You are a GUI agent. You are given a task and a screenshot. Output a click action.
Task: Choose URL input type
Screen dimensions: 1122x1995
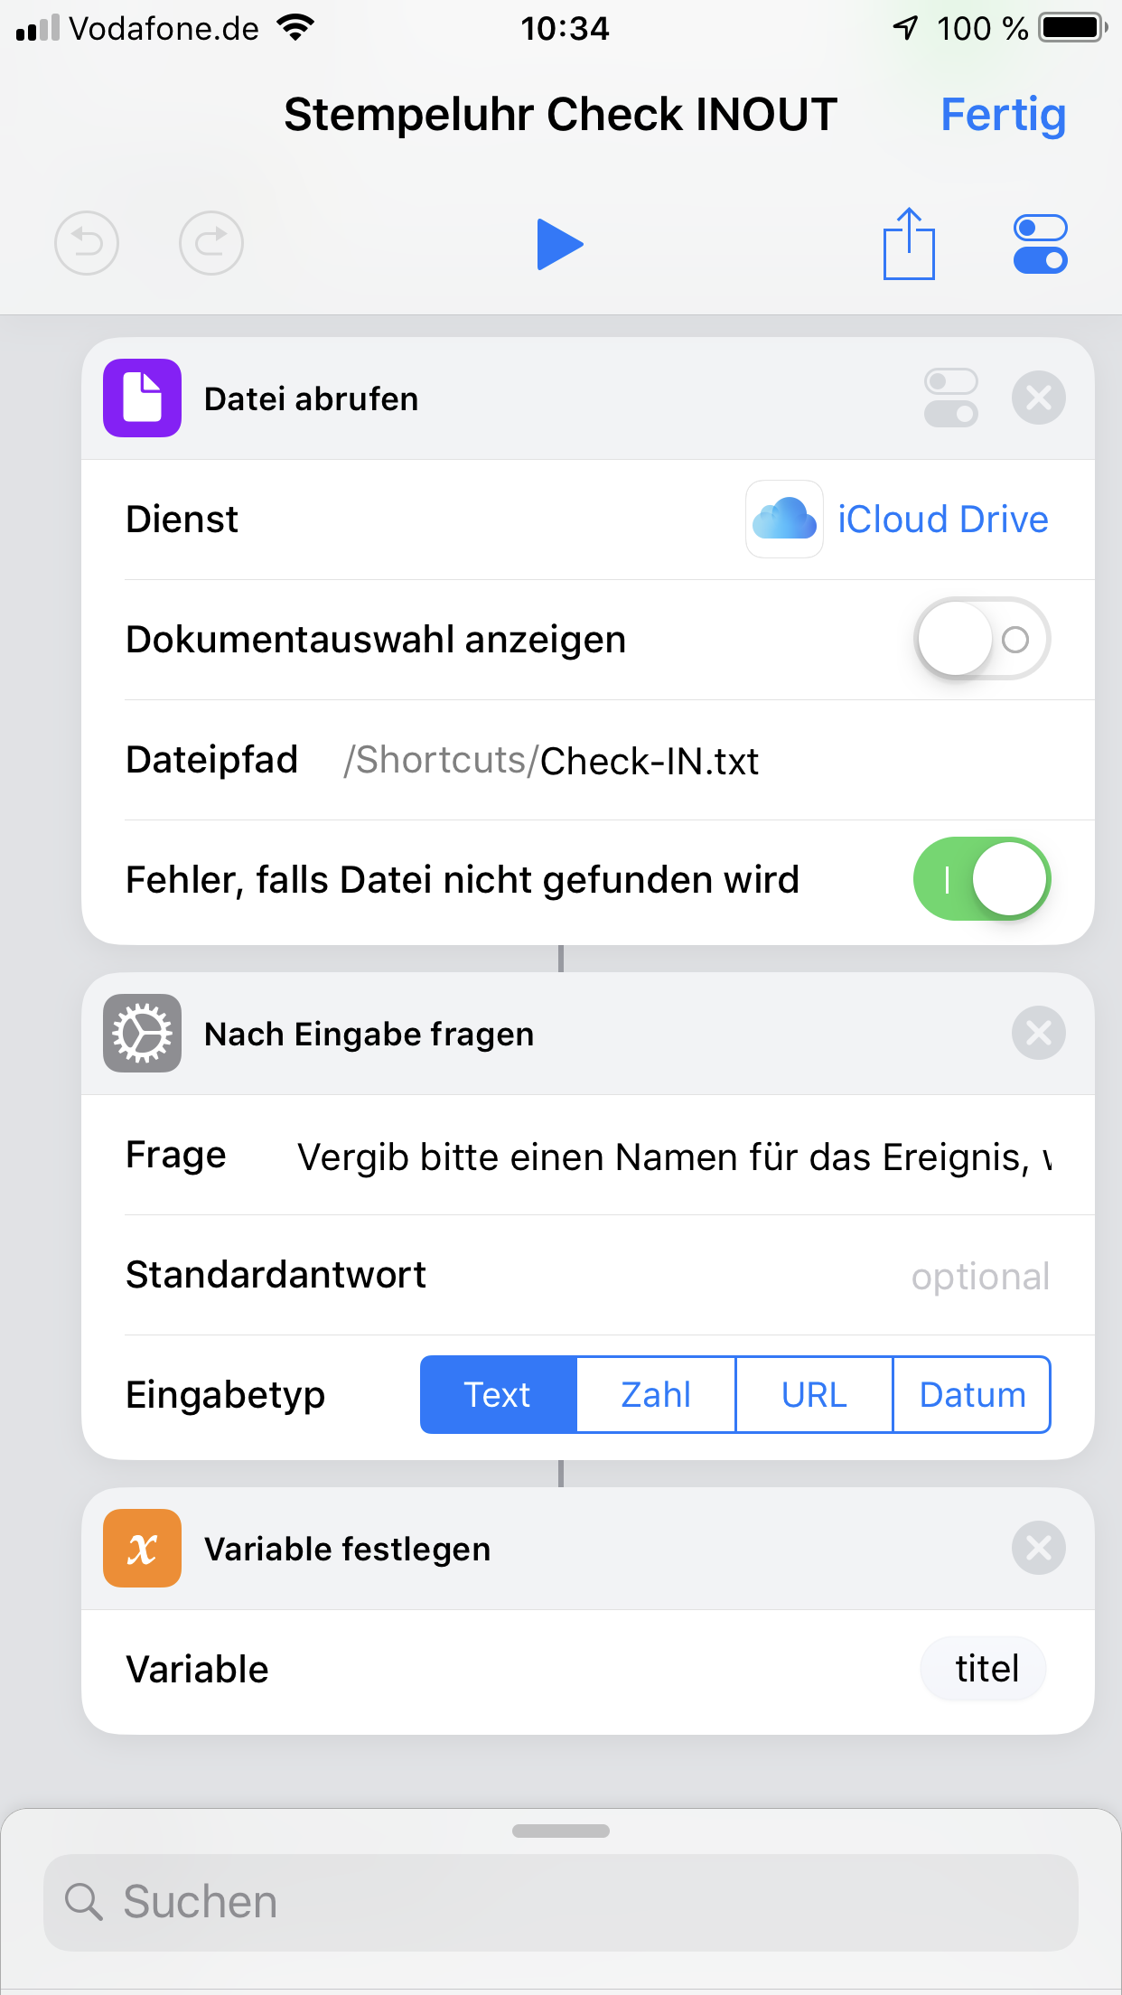[x=814, y=1394]
